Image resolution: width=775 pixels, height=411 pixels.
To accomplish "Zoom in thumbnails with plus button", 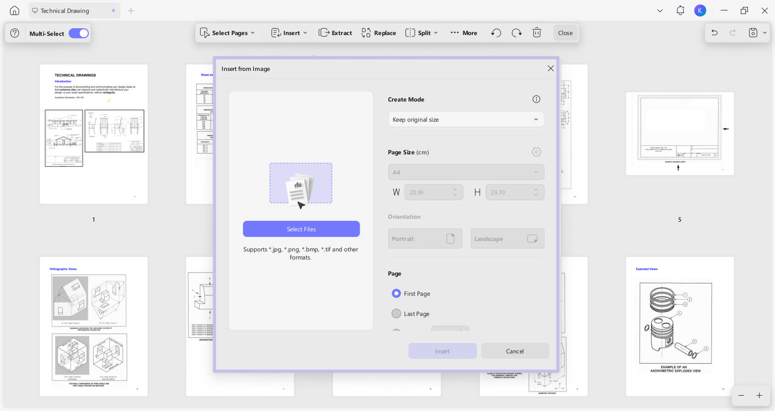I will point(759,396).
